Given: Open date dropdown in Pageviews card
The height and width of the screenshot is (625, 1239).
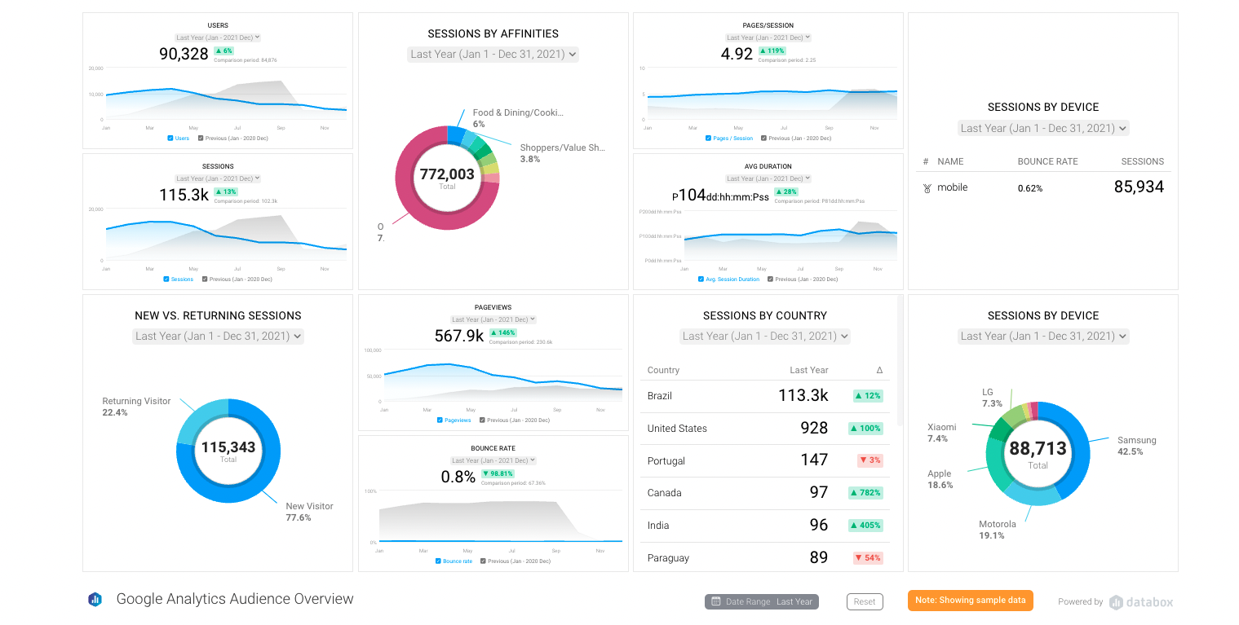Looking at the screenshot, I should 493,319.
